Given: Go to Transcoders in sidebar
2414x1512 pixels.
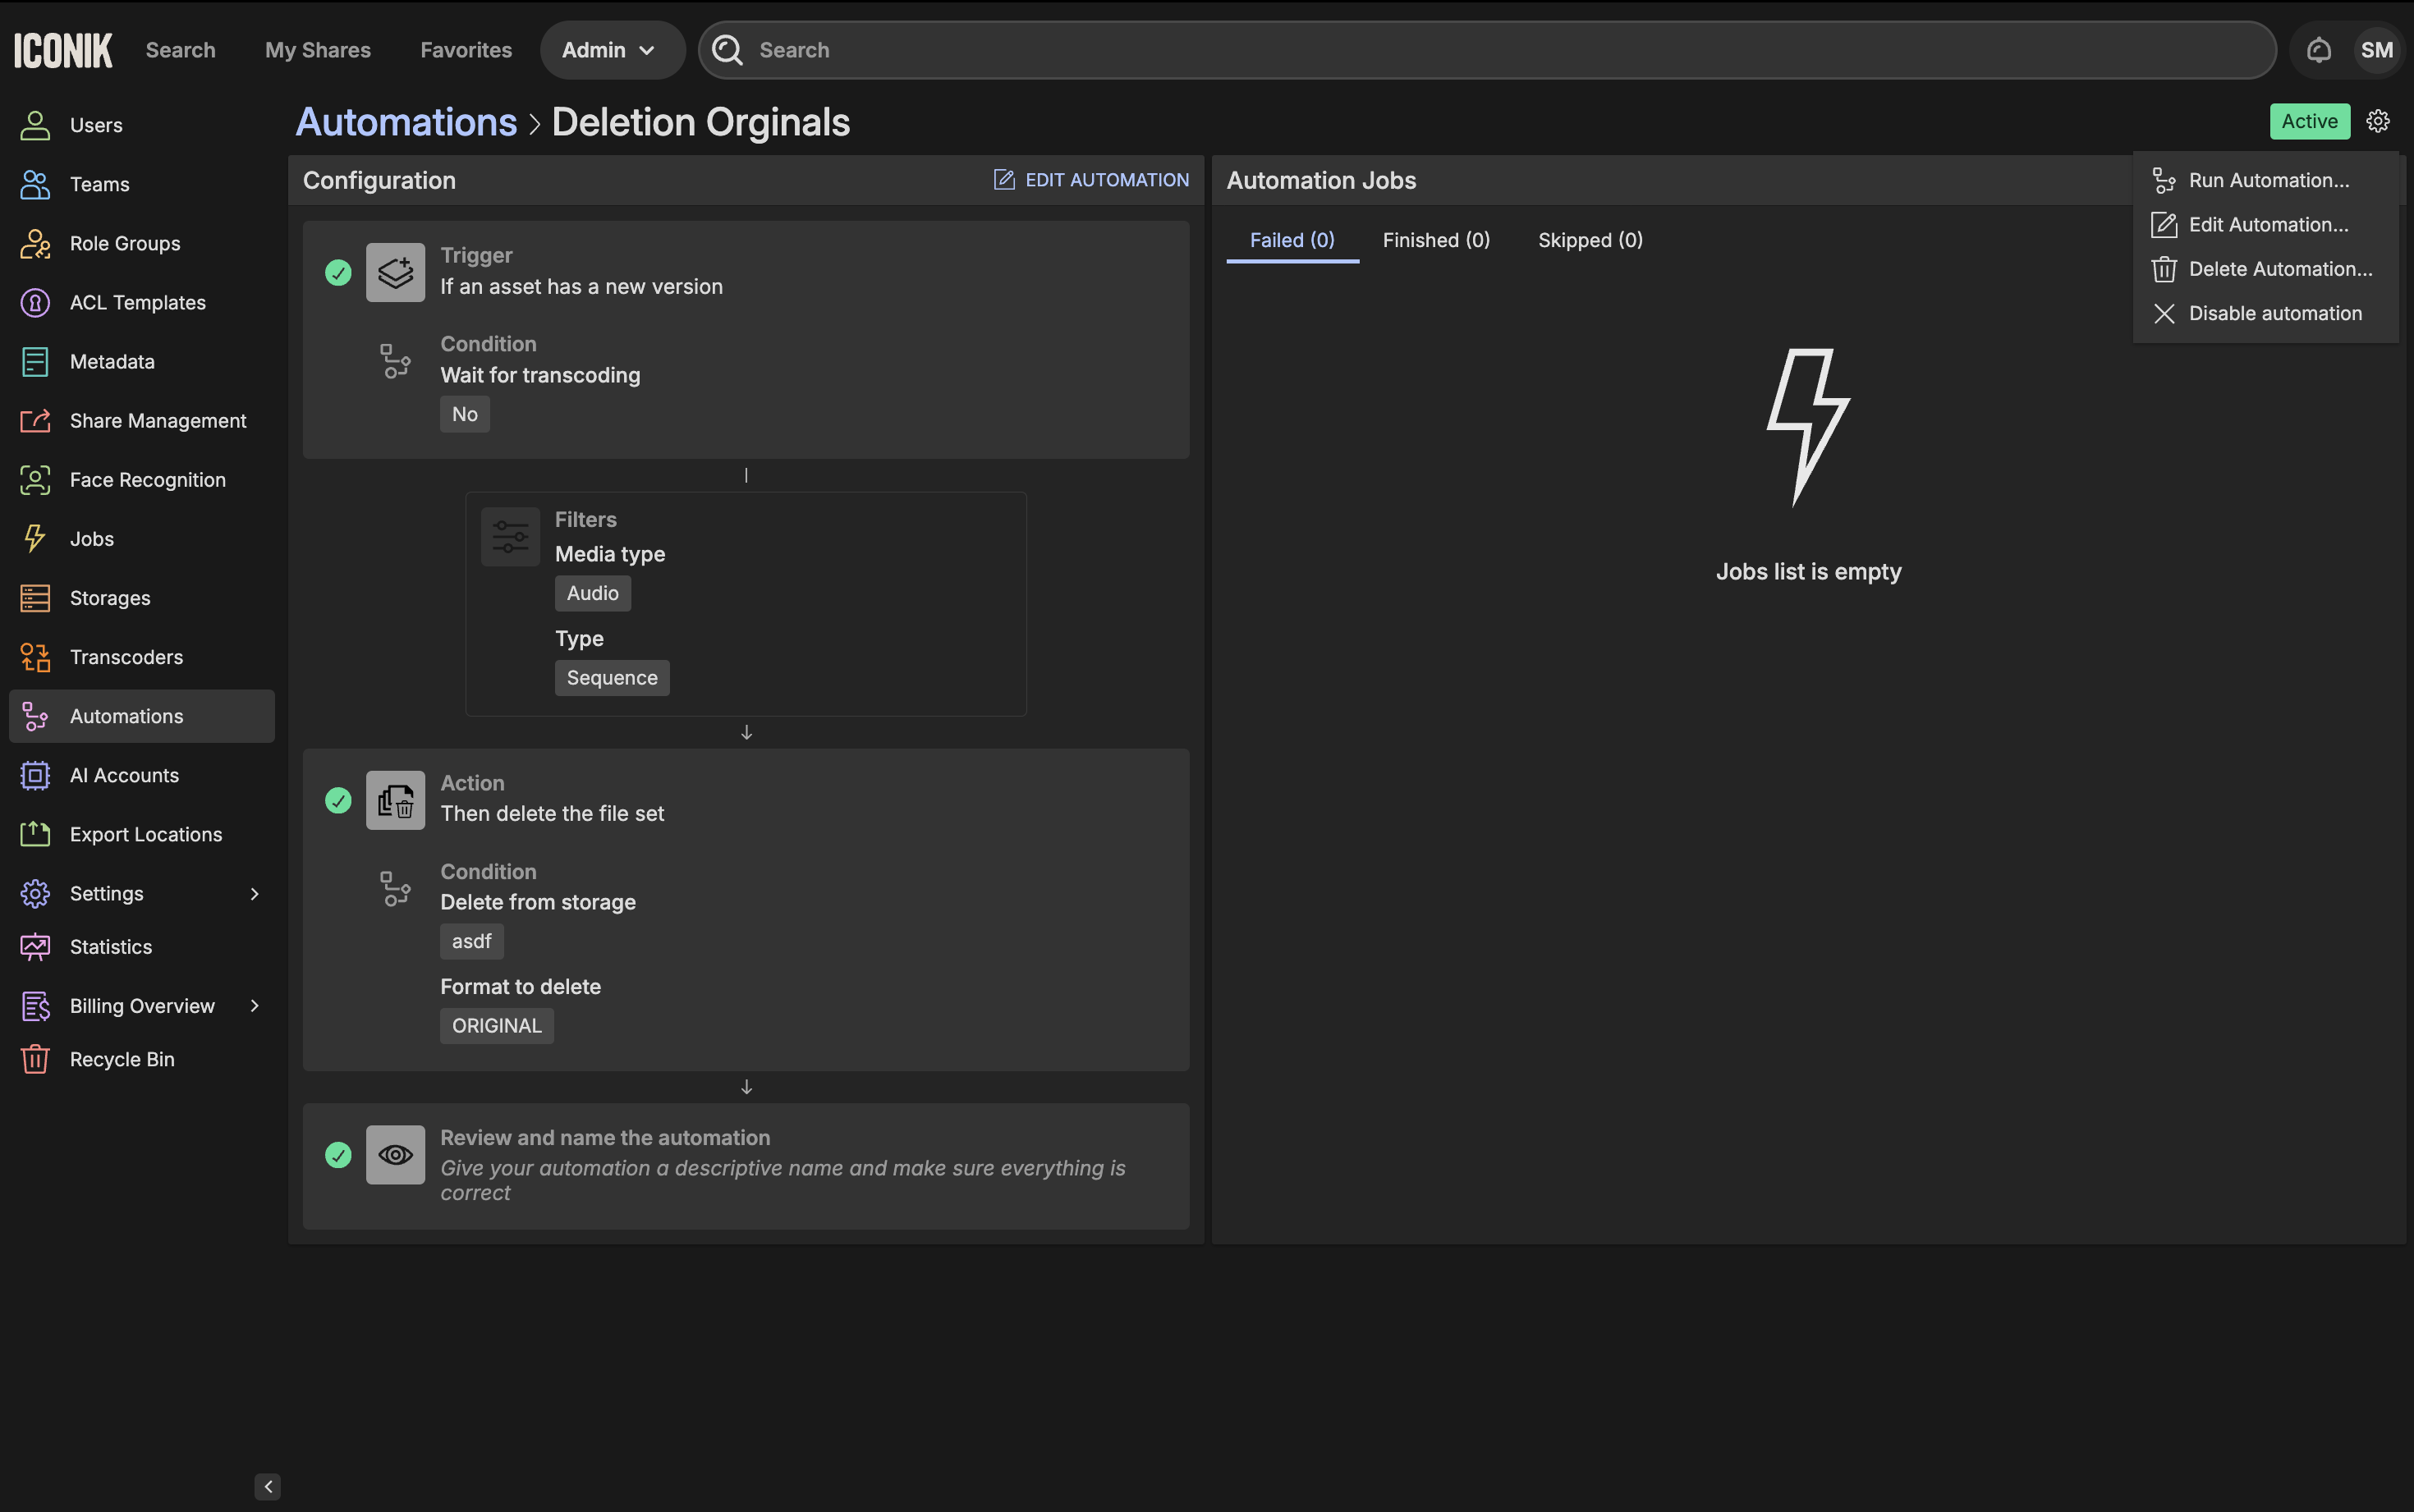Looking at the screenshot, I should [126, 657].
